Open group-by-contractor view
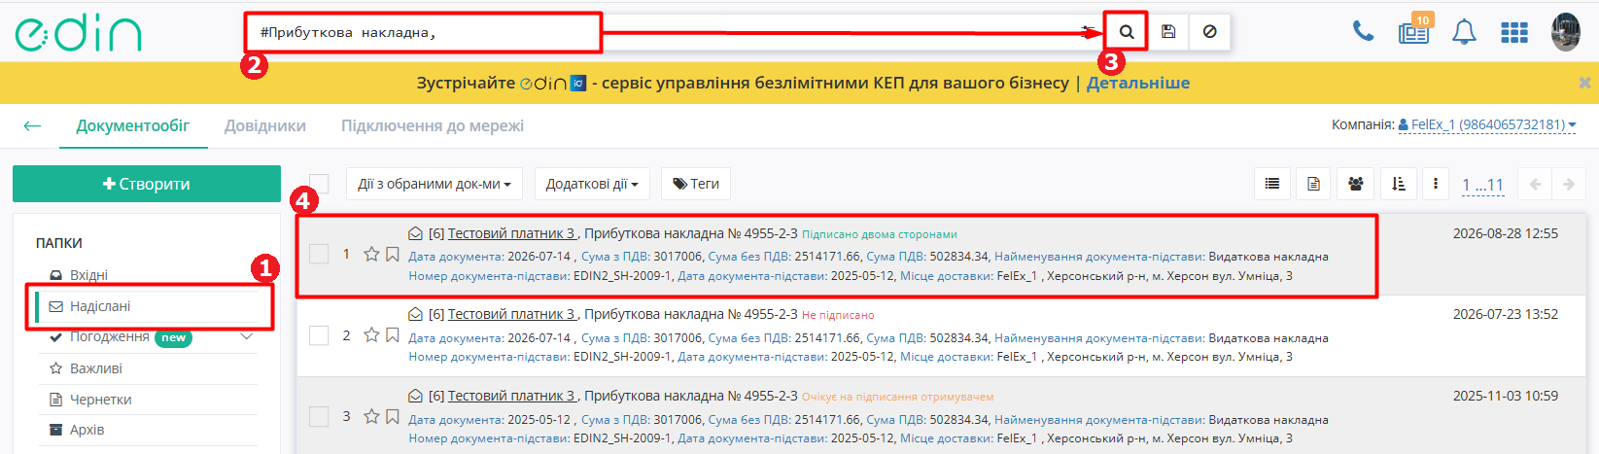 click(x=1355, y=184)
